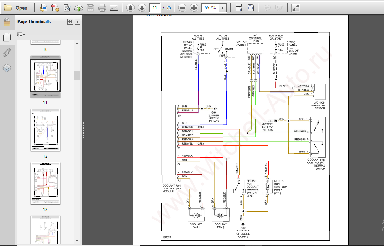Select the fit width scrolling mode icon

pos(239,8)
